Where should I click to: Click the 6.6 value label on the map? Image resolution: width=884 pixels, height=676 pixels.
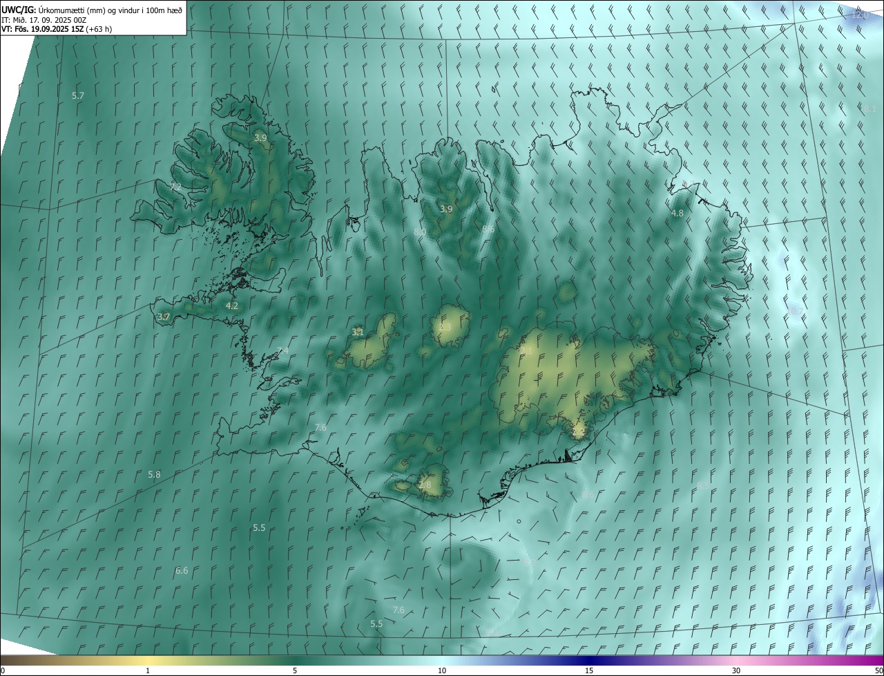(182, 570)
